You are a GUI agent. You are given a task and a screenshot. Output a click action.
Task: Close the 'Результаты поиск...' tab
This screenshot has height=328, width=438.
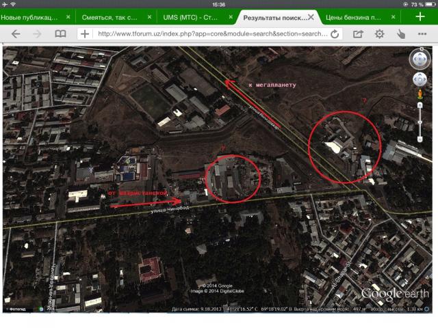[x=311, y=16]
